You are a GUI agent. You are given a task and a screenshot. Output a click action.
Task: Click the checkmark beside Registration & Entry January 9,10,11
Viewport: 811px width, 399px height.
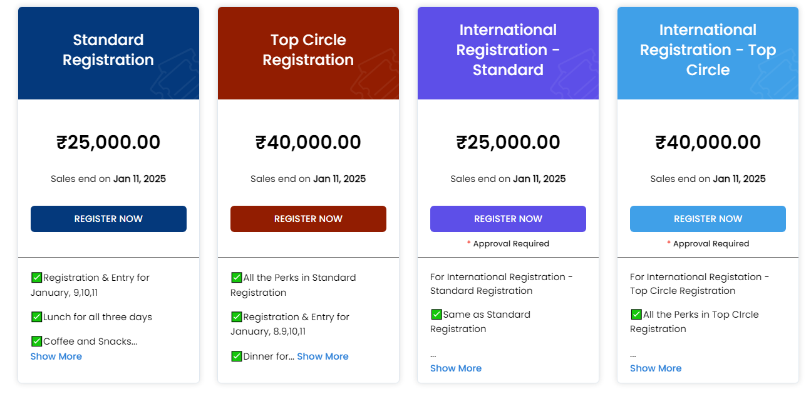point(36,277)
